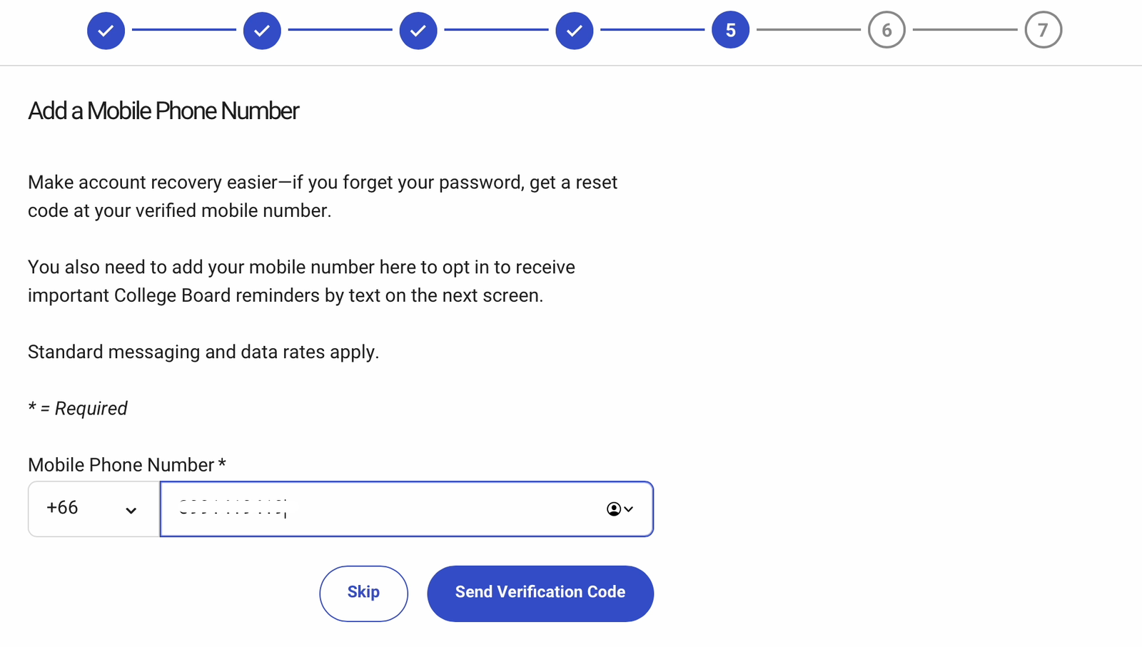1142x647 pixels.
Task: Click the first completed step checkmark
Action: click(x=106, y=31)
